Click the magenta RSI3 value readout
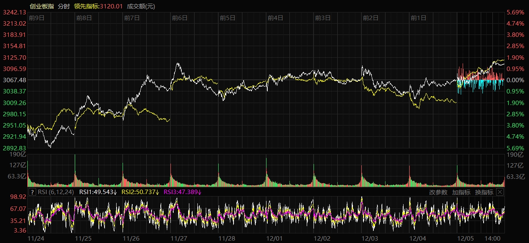 coord(182,192)
